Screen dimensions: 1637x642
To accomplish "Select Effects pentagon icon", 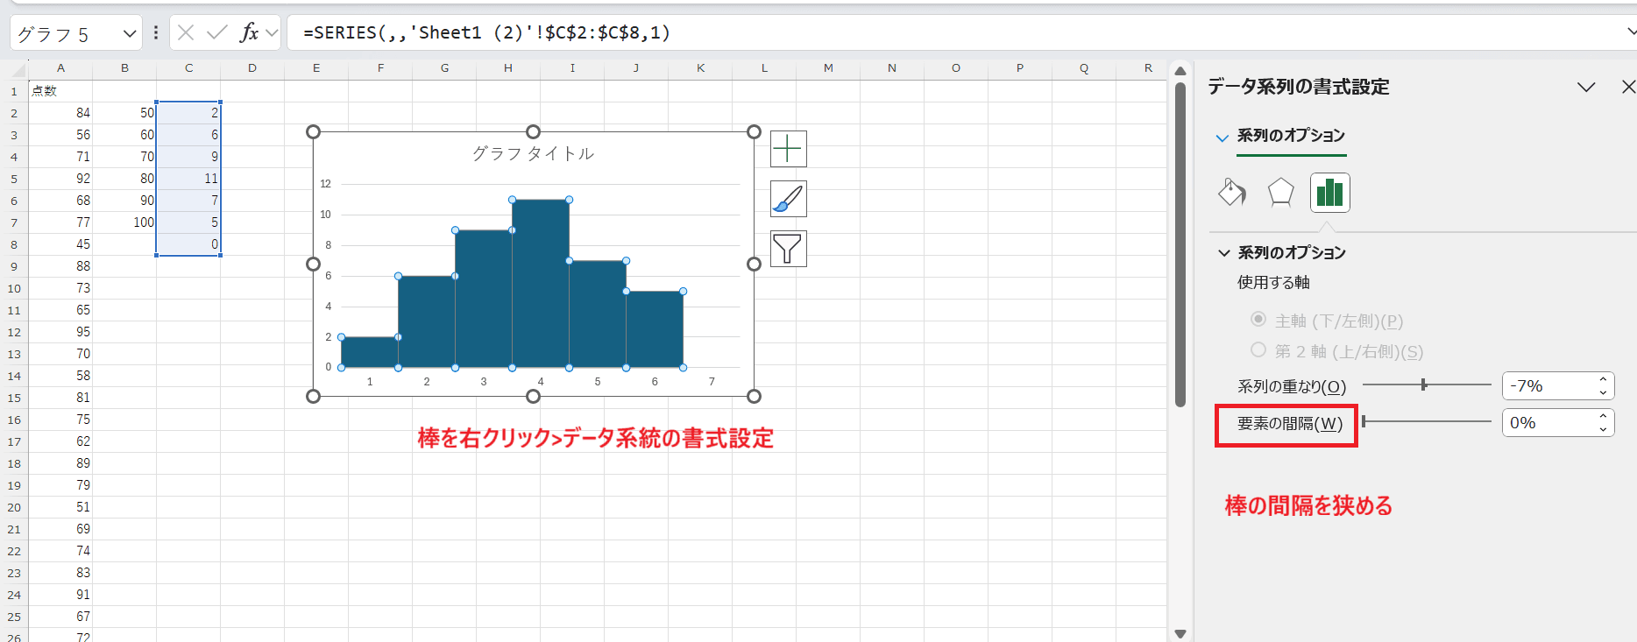I will [1280, 192].
